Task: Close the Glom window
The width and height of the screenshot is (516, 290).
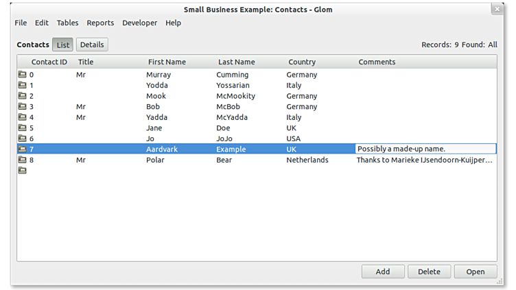Action: (497, 9)
